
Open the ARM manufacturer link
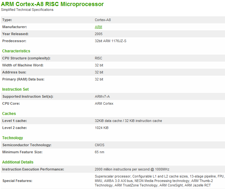pyautogui.click(x=98, y=27)
